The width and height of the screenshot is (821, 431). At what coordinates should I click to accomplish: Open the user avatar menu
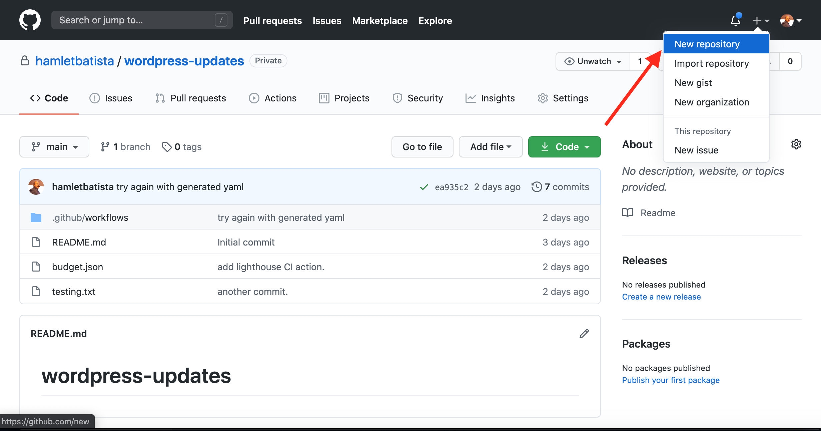[x=791, y=21]
